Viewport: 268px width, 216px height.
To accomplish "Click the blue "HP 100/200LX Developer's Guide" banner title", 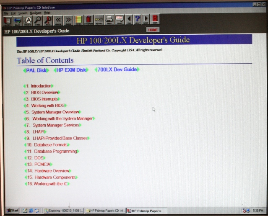I will 133,40.
